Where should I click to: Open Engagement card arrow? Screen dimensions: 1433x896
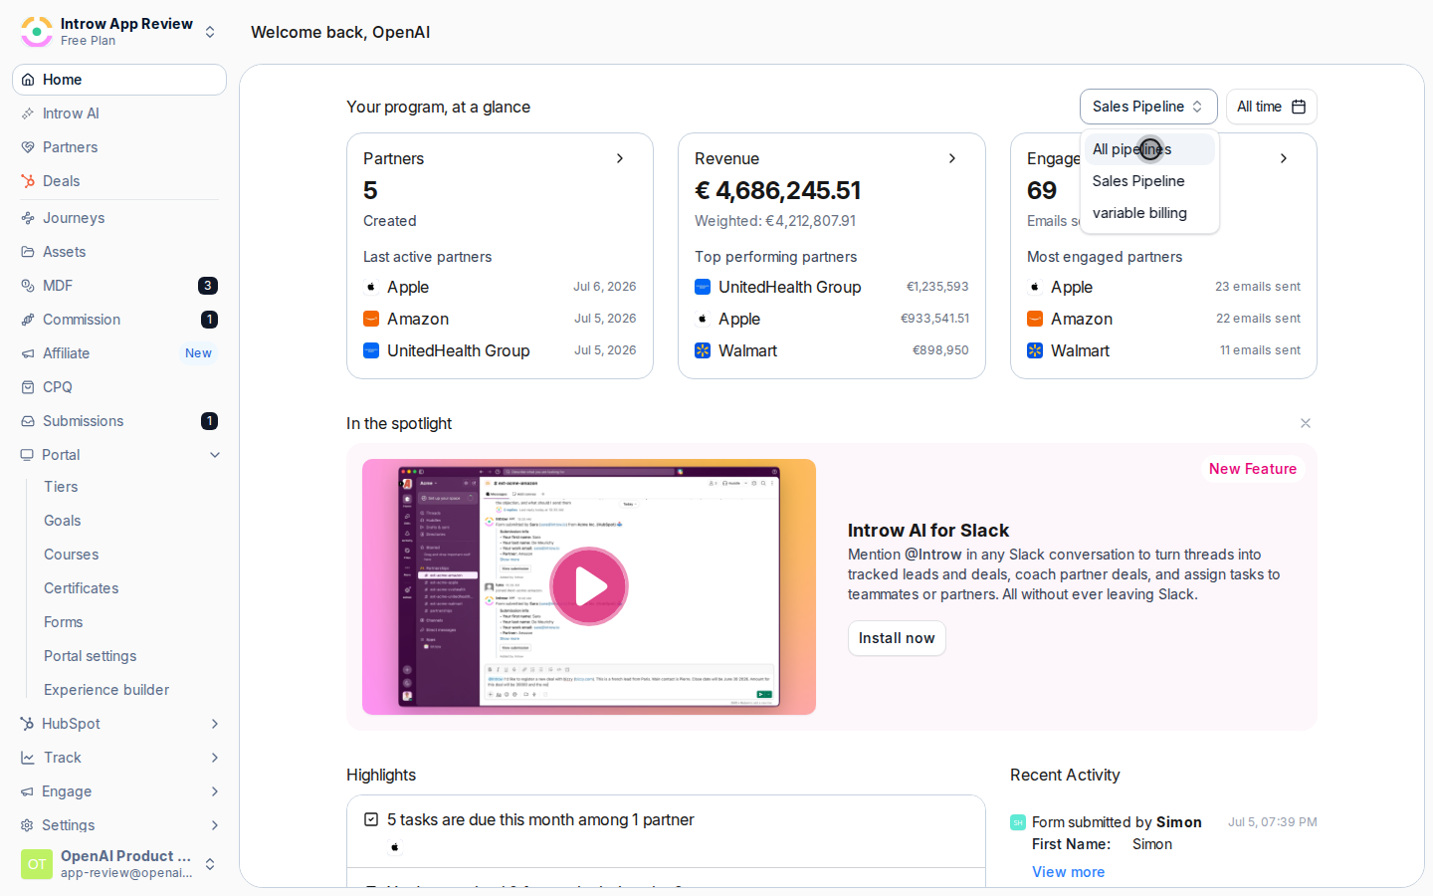[x=1284, y=158]
